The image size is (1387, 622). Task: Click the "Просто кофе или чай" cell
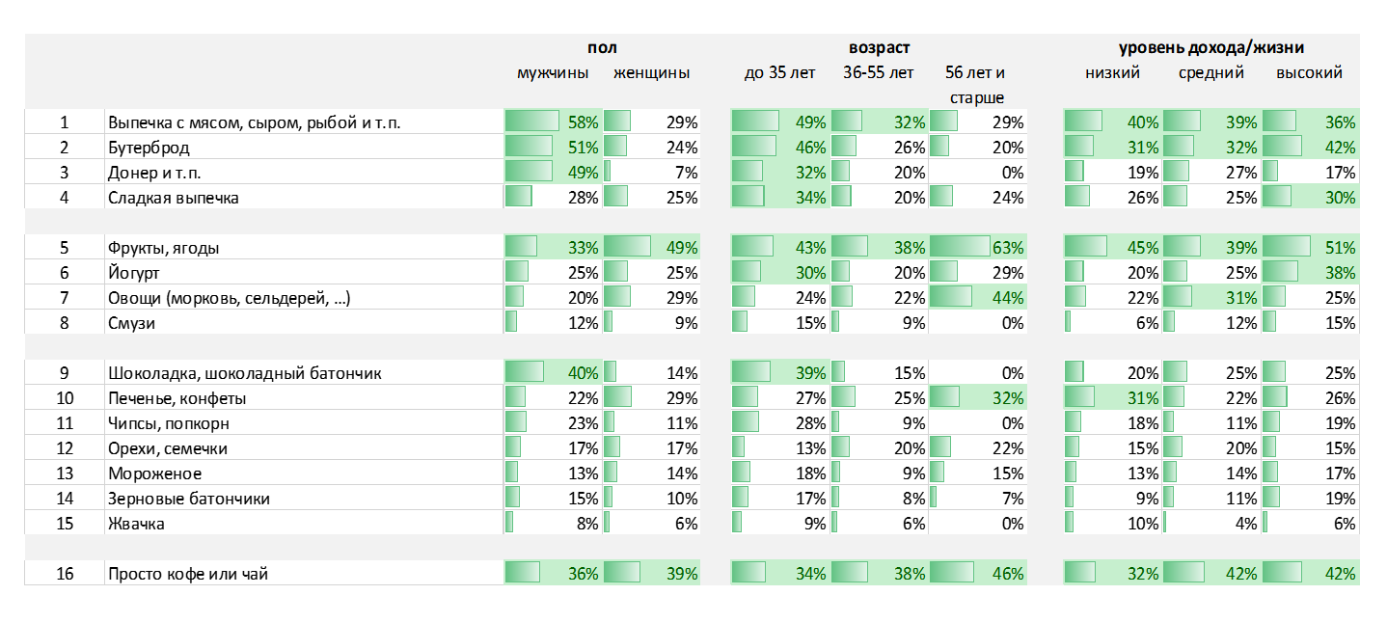point(188,574)
